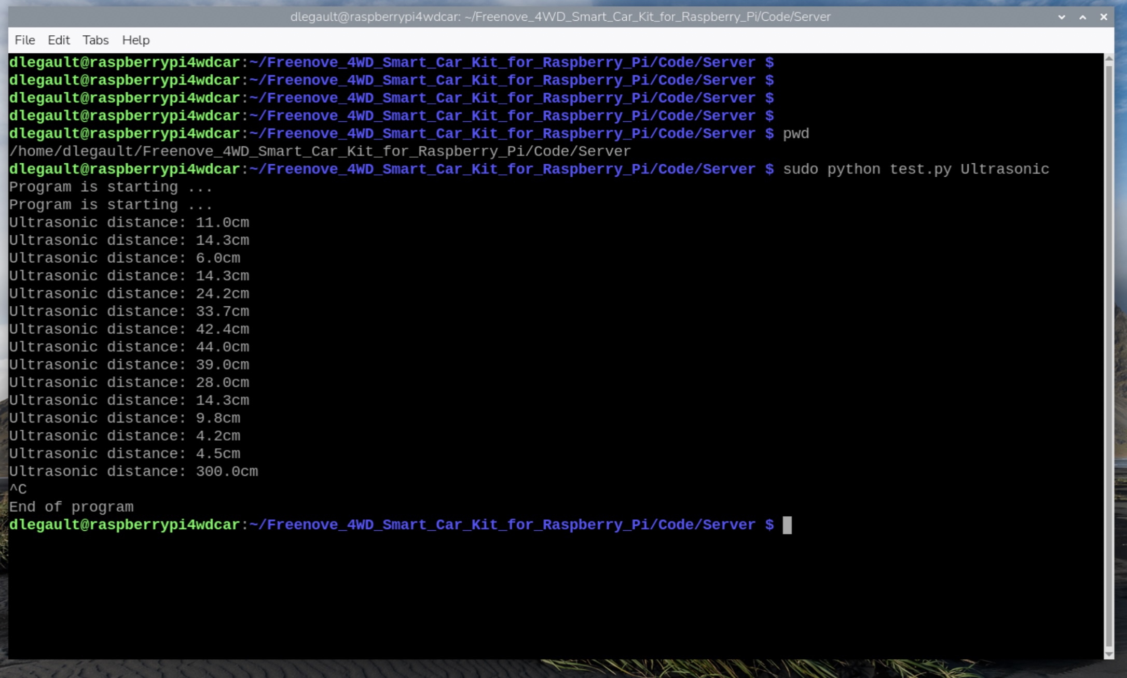This screenshot has height=678, width=1127.
Task: Open the Help menu
Action: tap(135, 40)
